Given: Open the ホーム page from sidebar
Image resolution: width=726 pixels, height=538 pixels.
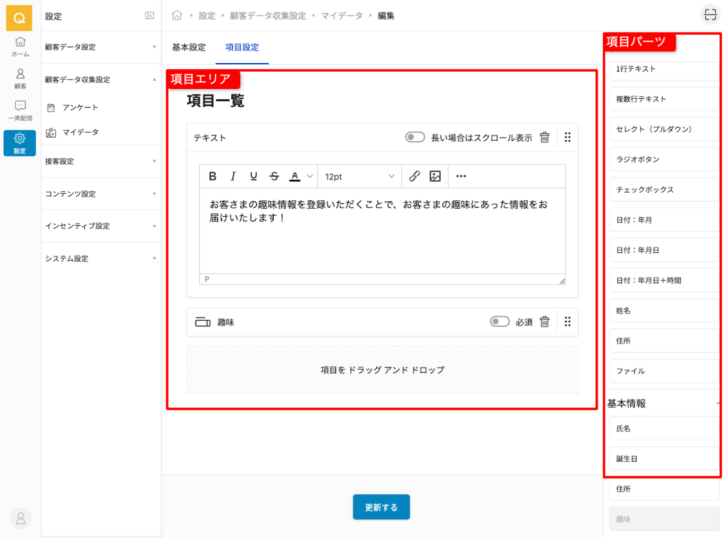Looking at the screenshot, I should point(20,46).
